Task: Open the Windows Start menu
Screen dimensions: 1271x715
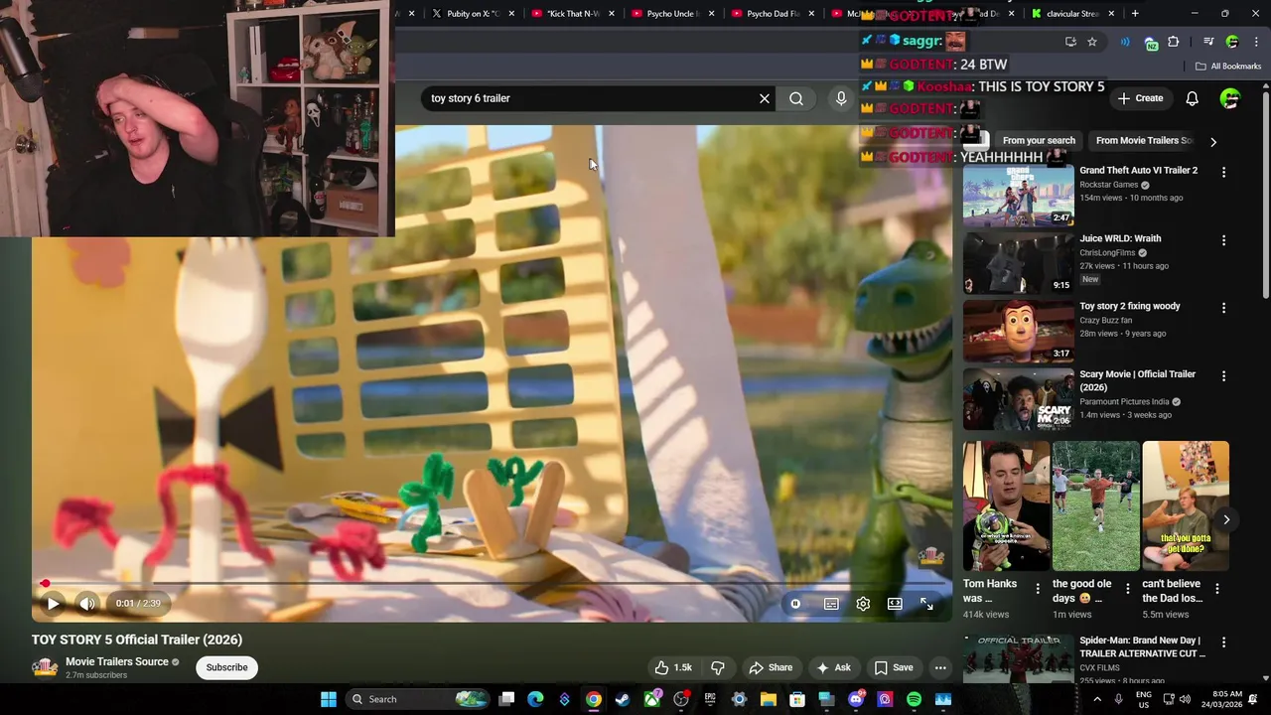Action: 329,699
